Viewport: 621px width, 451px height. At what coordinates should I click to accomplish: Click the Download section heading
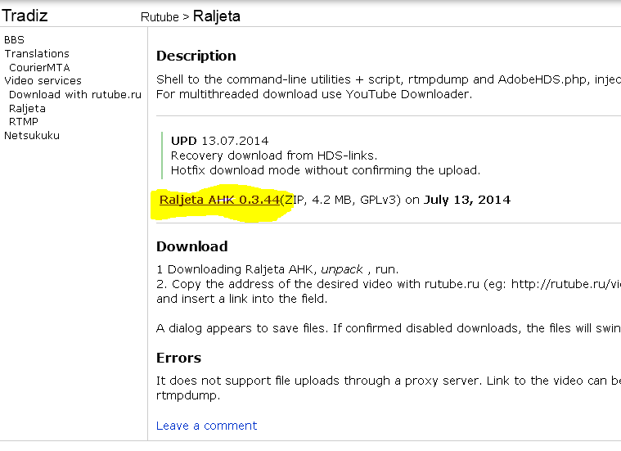(x=191, y=246)
